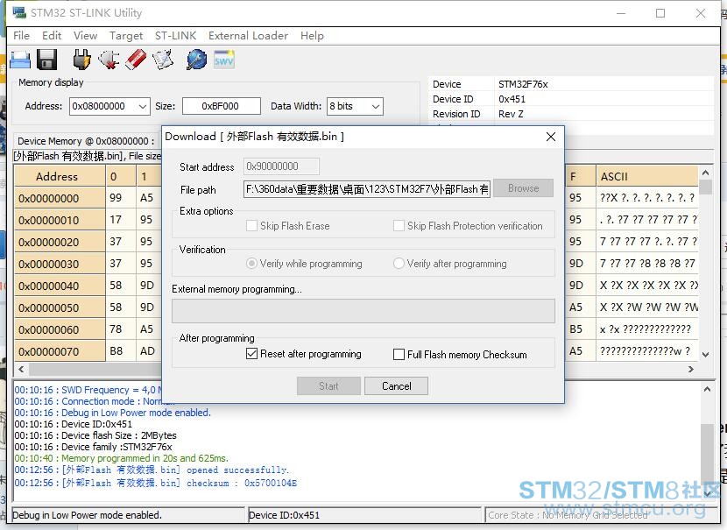The image size is (727, 530).
Task: Enable Full Flash memory Checksum checkbox
Action: pos(399,354)
